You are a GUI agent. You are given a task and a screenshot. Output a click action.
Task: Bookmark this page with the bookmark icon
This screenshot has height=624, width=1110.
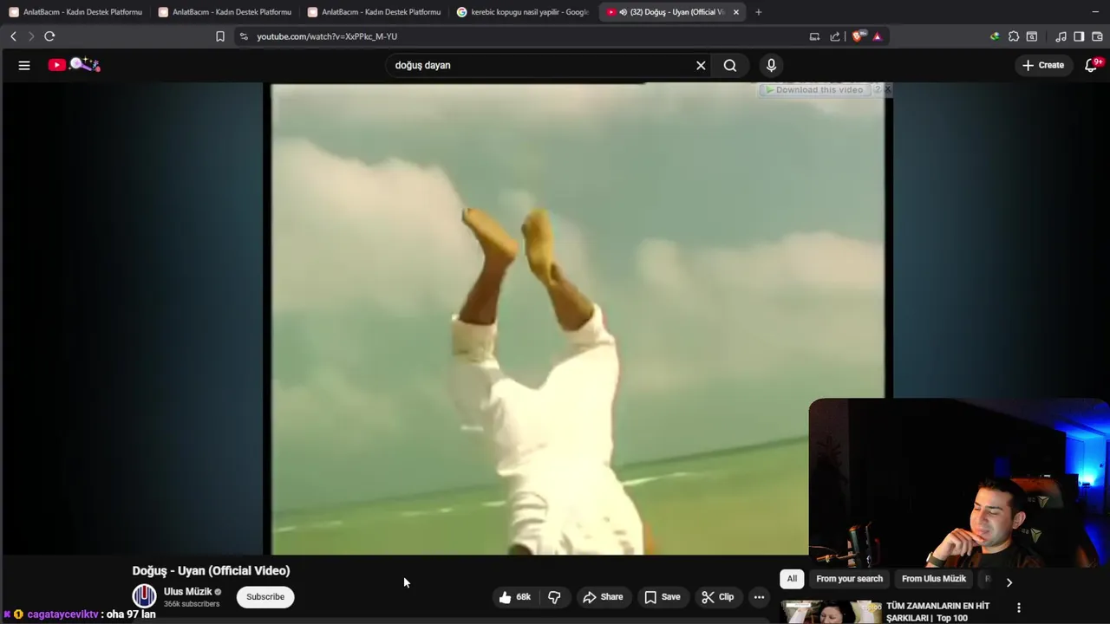220,36
